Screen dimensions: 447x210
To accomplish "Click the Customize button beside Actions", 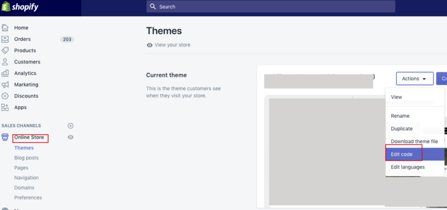I will point(441,79).
